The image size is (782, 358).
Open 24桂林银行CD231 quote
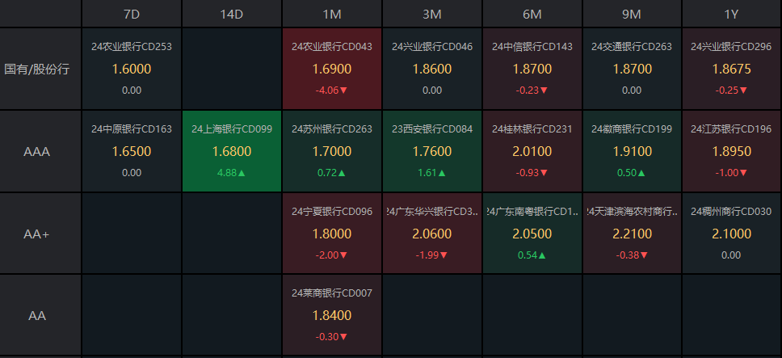[532, 151]
